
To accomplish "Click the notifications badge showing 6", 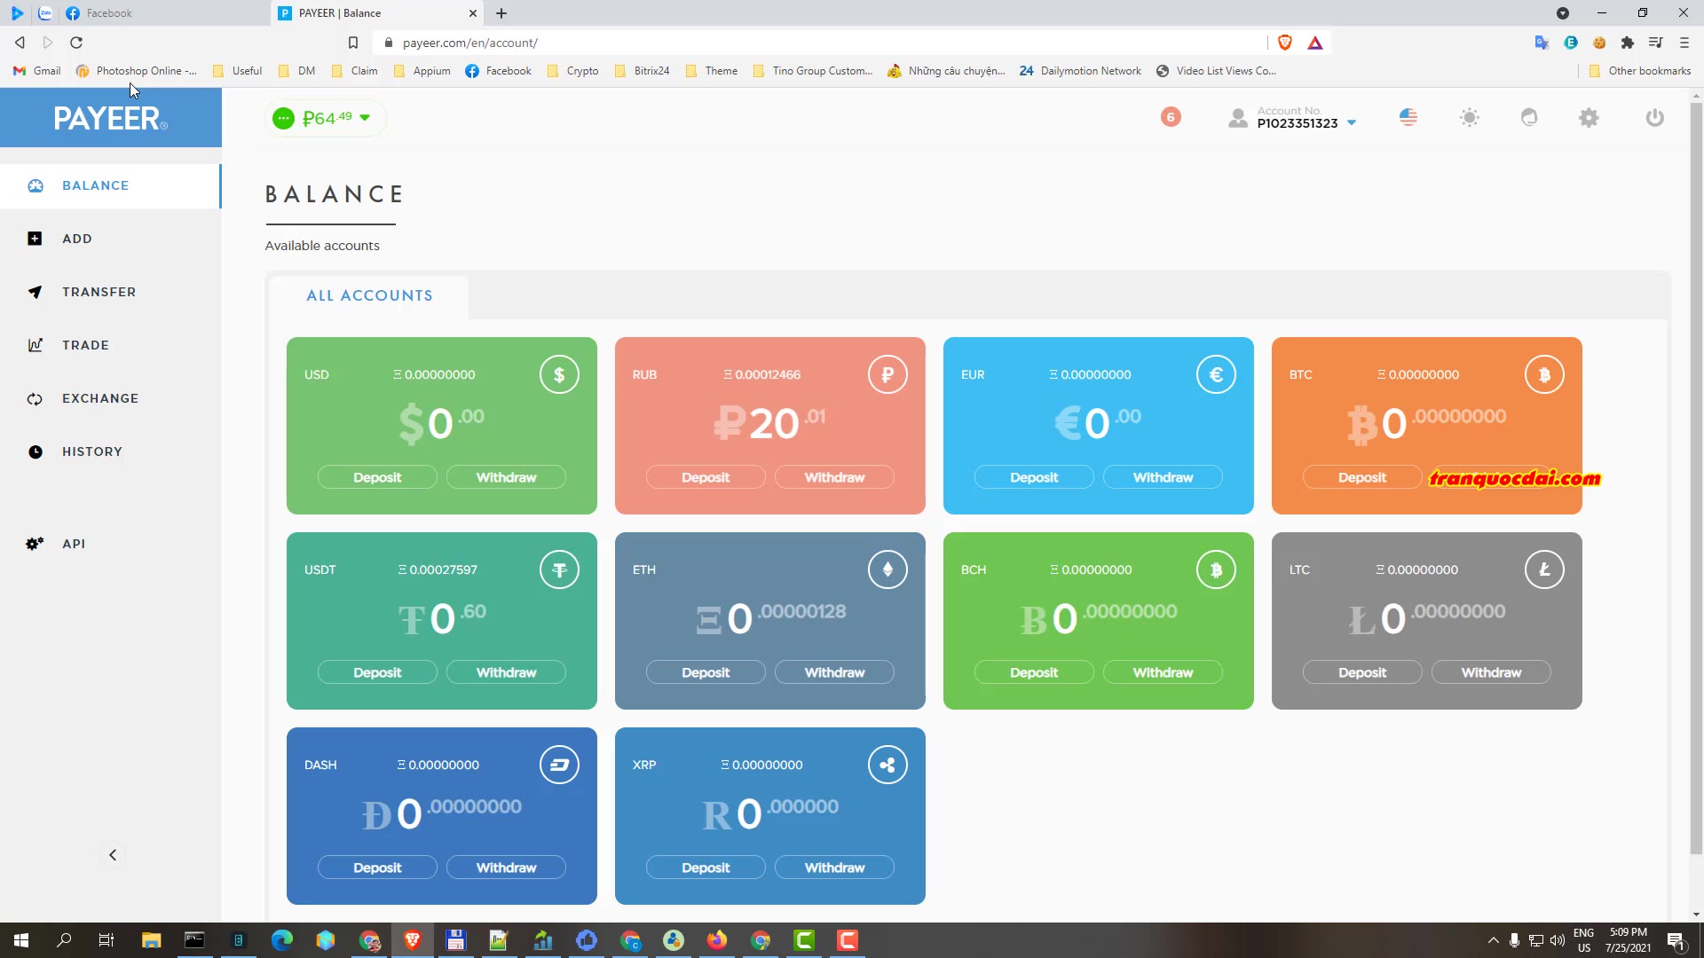I will point(1171,117).
